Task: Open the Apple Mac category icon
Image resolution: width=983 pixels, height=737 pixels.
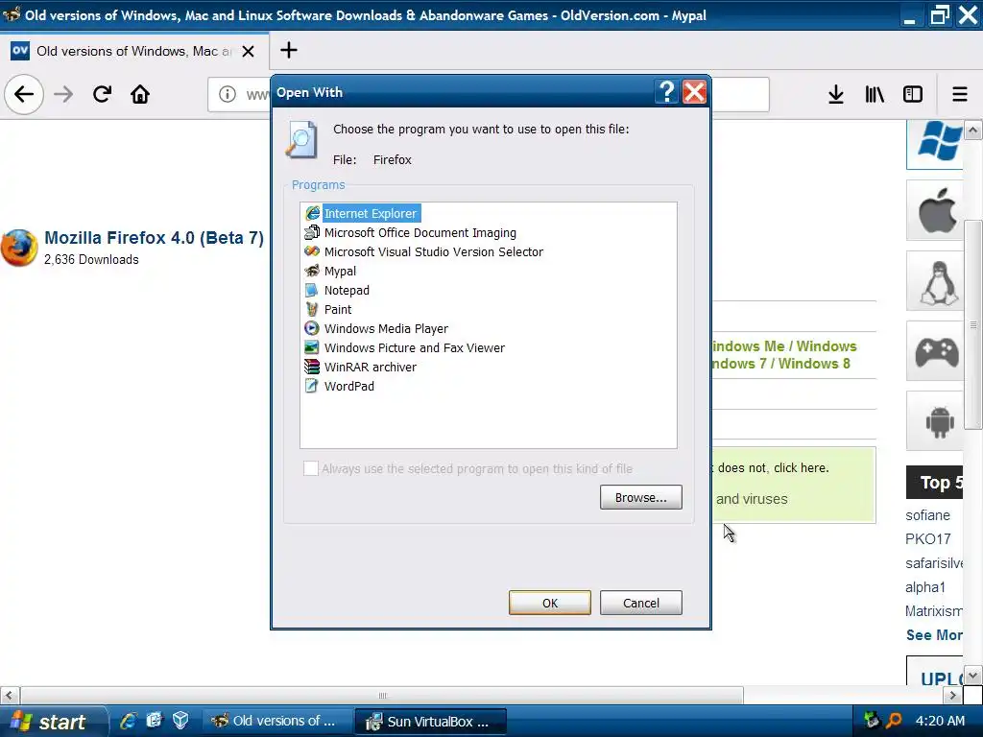Action: (x=937, y=211)
